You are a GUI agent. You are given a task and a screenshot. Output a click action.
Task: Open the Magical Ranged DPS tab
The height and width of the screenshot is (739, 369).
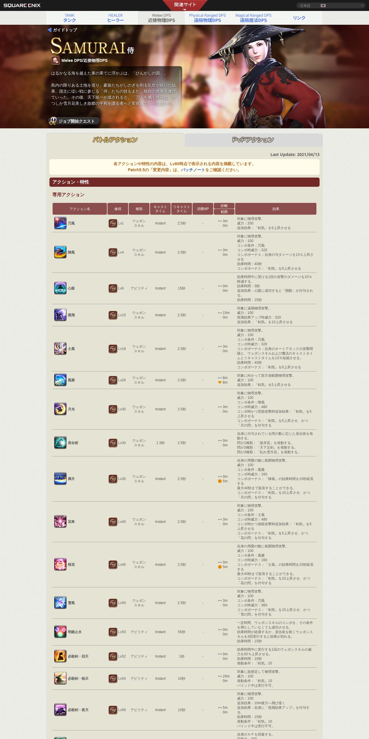pos(253,18)
